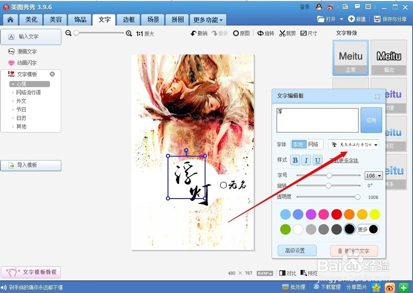The height and width of the screenshot is (293, 413).
Task: Click the zoom slider handle
Action: pos(76,33)
